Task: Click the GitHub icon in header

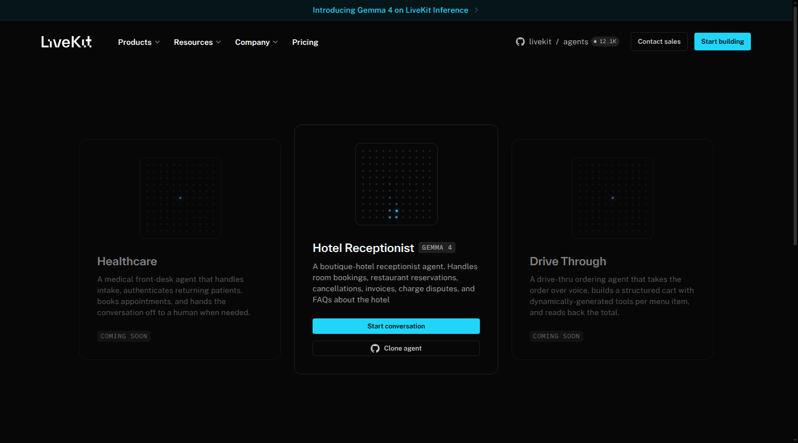Action: [x=520, y=42]
